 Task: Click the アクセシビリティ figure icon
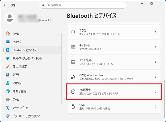(8, 108)
